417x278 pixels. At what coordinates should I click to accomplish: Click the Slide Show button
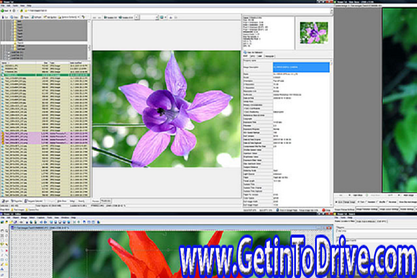(62, 201)
